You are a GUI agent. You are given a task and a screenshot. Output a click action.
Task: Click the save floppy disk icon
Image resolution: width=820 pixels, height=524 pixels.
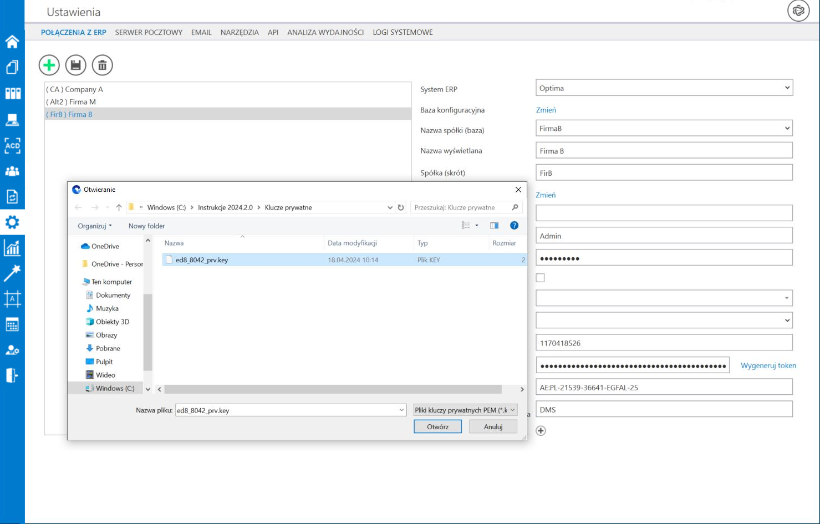coord(76,65)
